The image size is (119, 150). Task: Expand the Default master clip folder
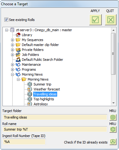tap(12, 45)
